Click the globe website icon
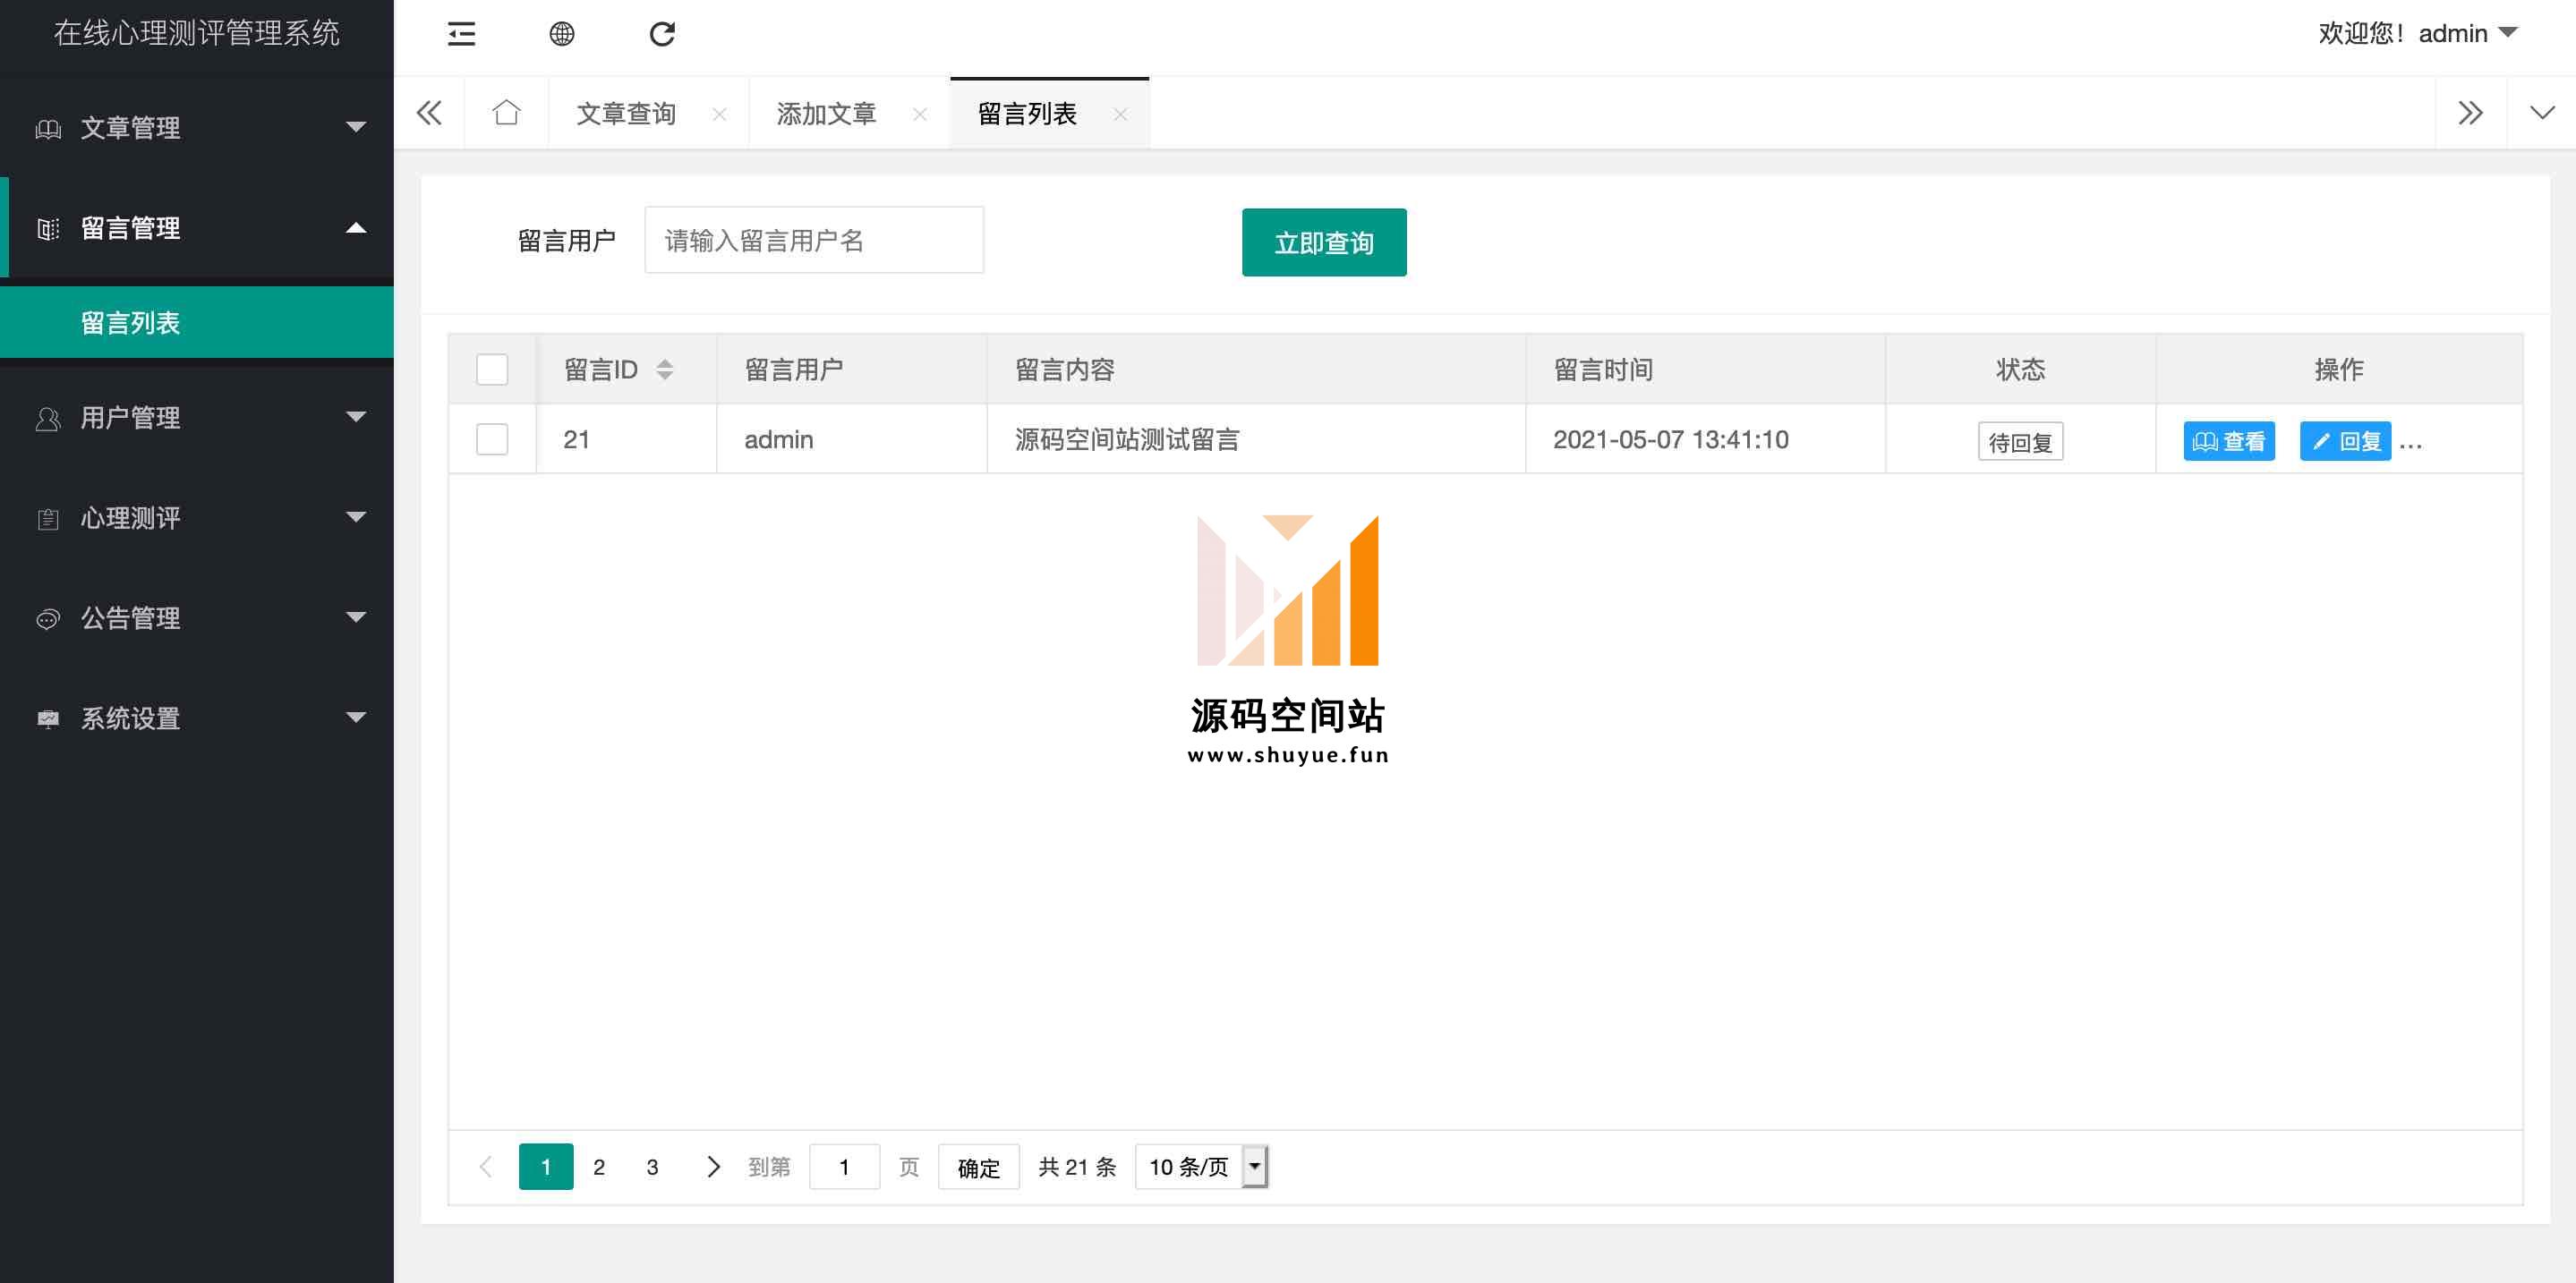Viewport: 2576px width, 1283px height. point(562,34)
